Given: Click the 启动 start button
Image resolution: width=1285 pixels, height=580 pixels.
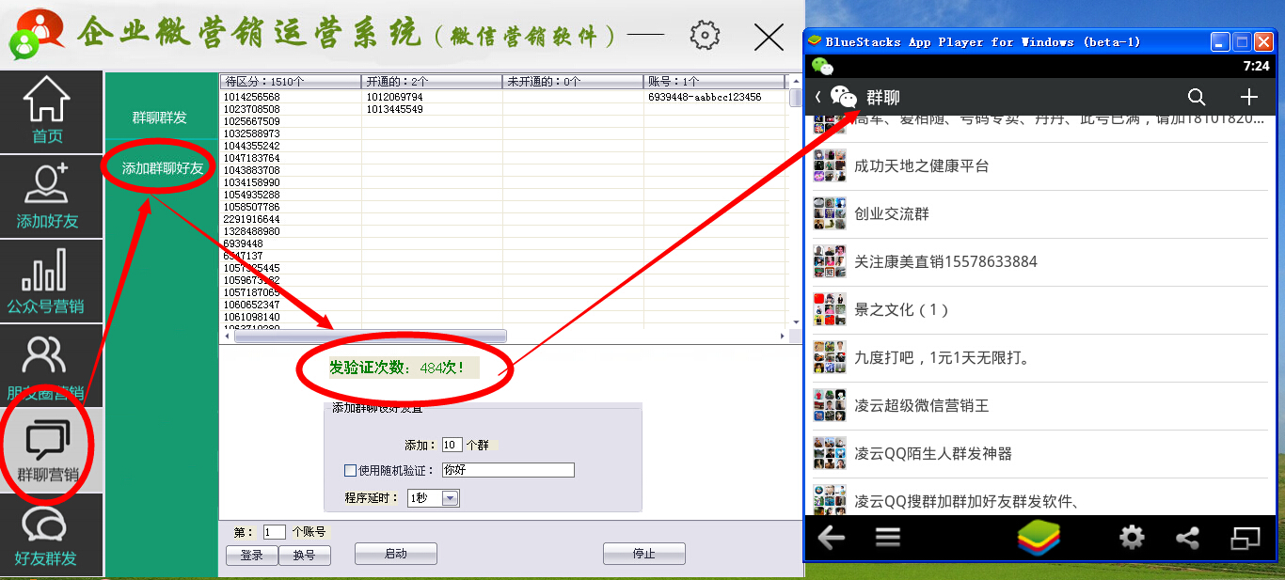Looking at the screenshot, I should pyautogui.click(x=396, y=554).
